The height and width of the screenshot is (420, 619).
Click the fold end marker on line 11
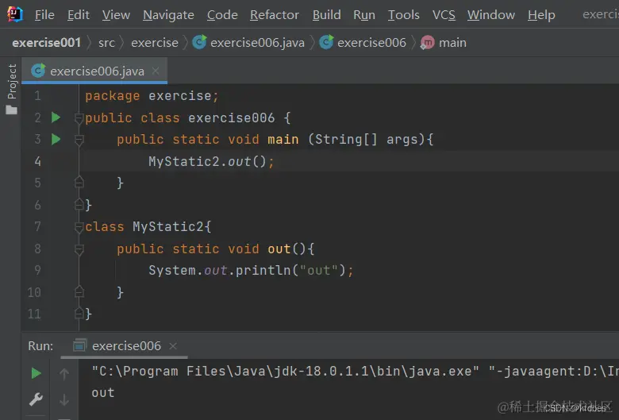(x=79, y=314)
